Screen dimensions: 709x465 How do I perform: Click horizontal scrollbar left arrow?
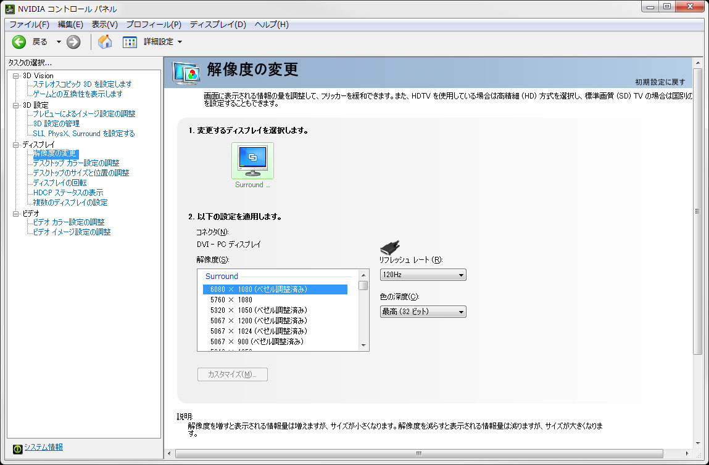coord(170,453)
